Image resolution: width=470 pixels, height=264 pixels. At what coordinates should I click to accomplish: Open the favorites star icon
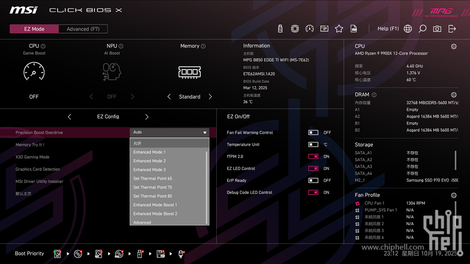[339, 29]
